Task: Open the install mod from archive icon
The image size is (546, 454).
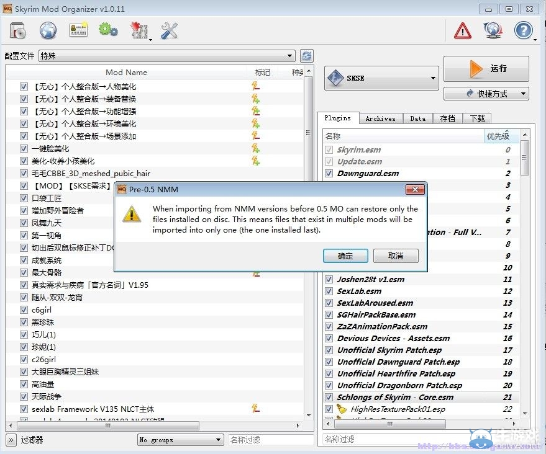Action: pos(18,30)
